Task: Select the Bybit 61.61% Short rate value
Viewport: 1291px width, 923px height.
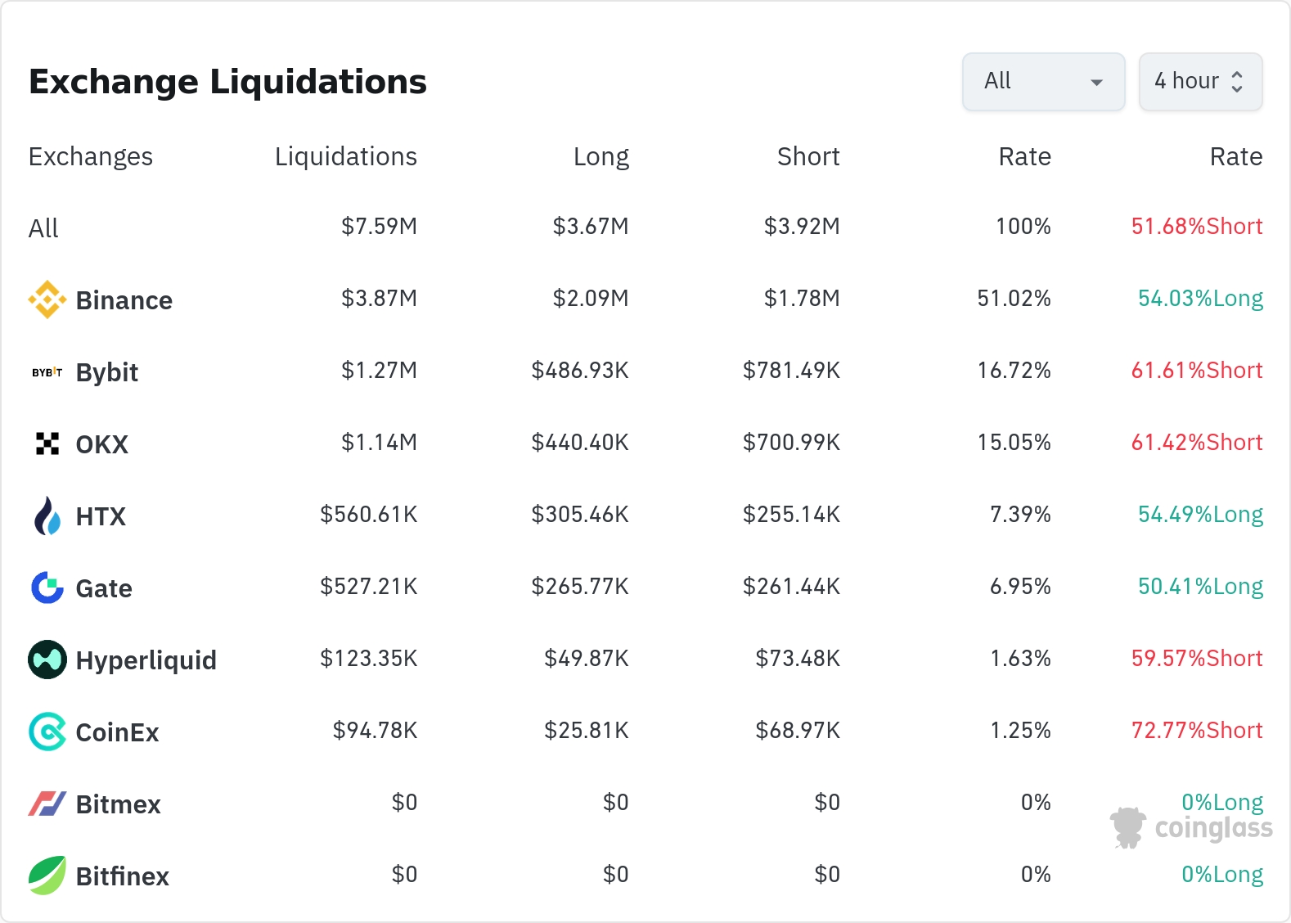Action: (x=1196, y=371)
